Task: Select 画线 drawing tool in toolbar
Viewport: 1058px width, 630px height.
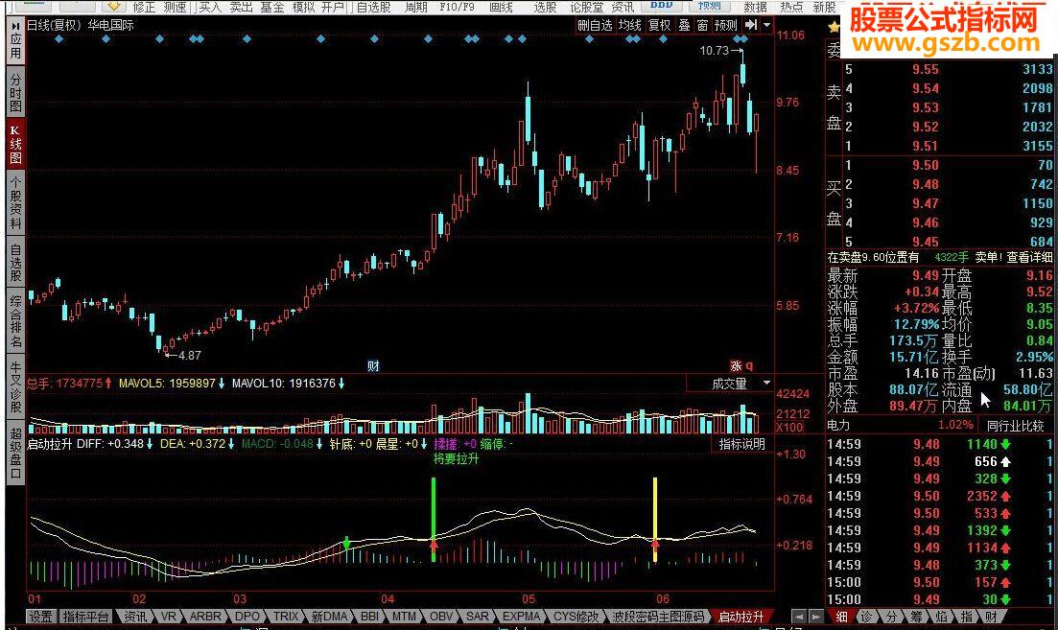Action: tap(501, 7)
